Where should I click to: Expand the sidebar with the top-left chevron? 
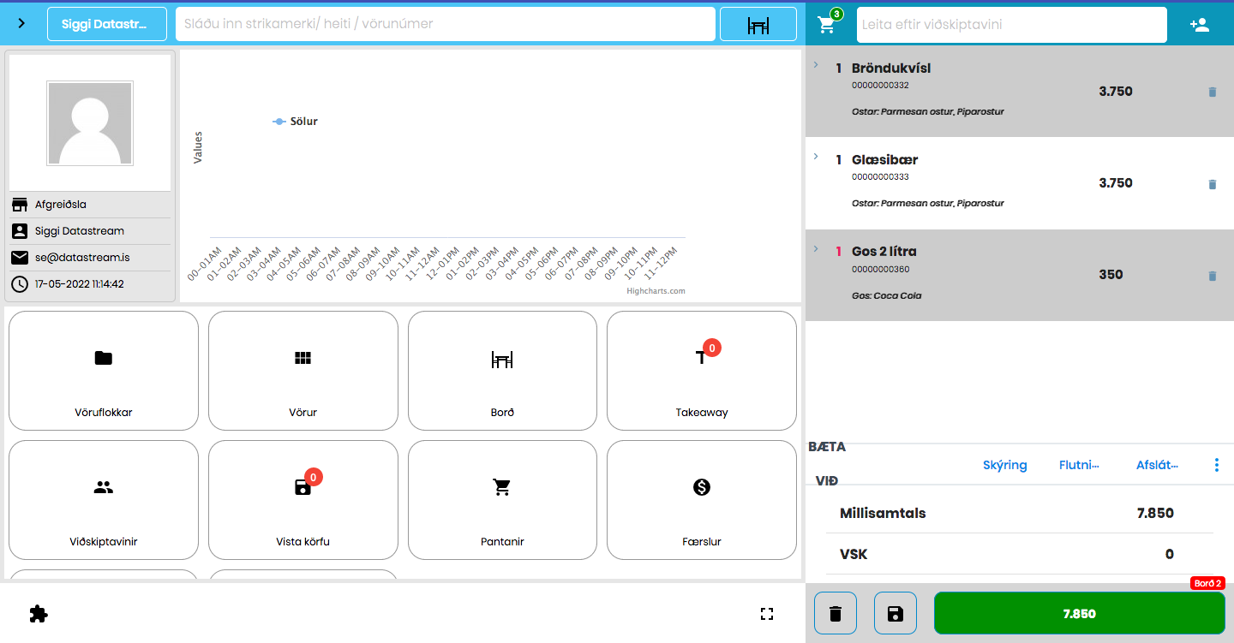click(x=21, y=23)
